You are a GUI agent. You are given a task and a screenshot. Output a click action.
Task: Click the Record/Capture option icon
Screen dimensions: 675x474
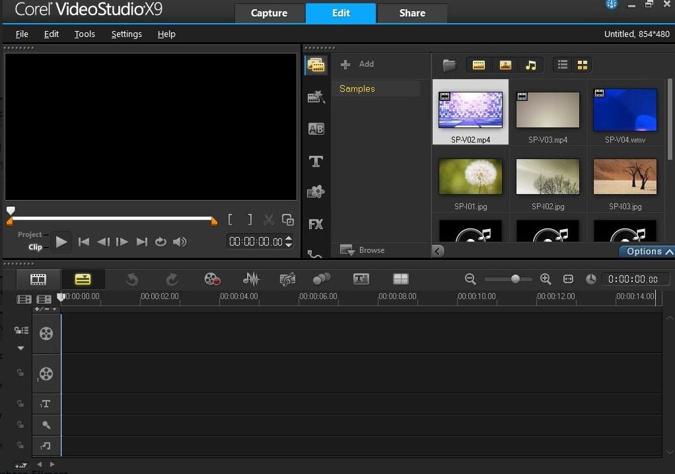pos(212,279)
